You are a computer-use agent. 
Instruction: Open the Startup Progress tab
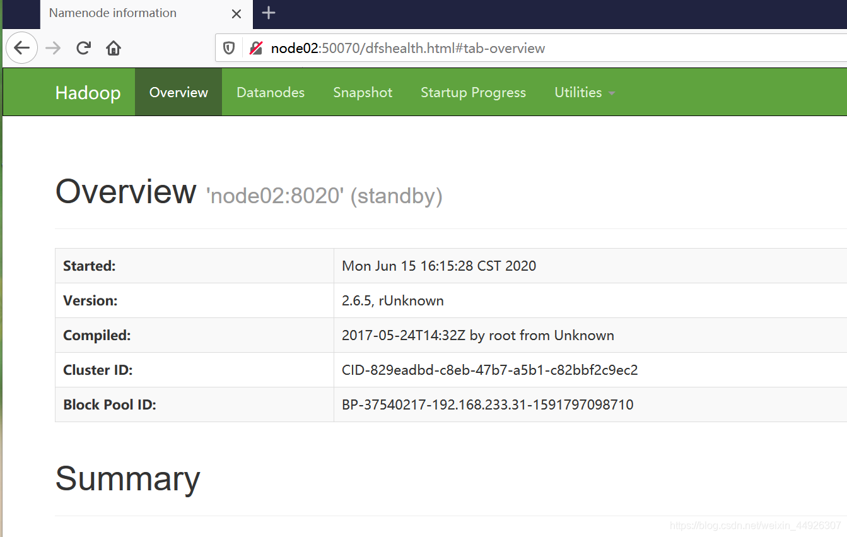(x=473, y=92)
